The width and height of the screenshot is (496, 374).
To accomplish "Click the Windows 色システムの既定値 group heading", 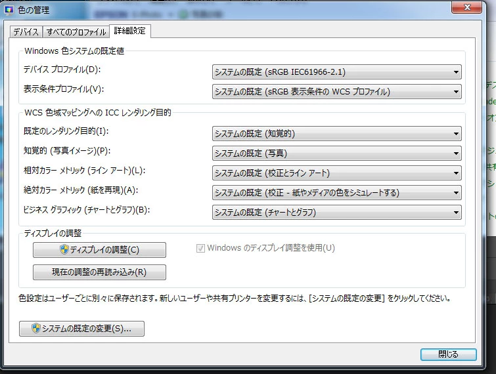I will tap(74, 51).
